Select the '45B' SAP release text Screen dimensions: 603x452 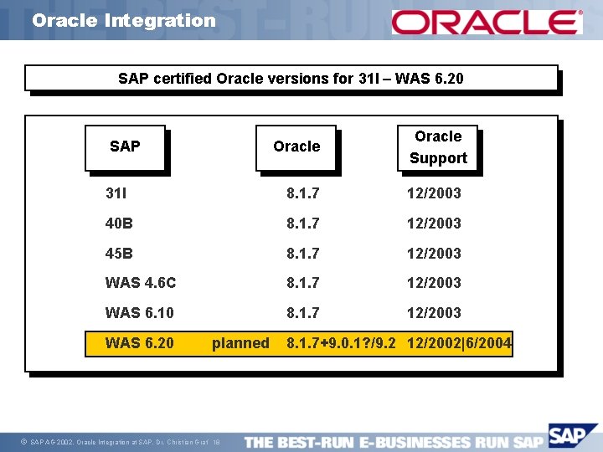coord(119,254)
